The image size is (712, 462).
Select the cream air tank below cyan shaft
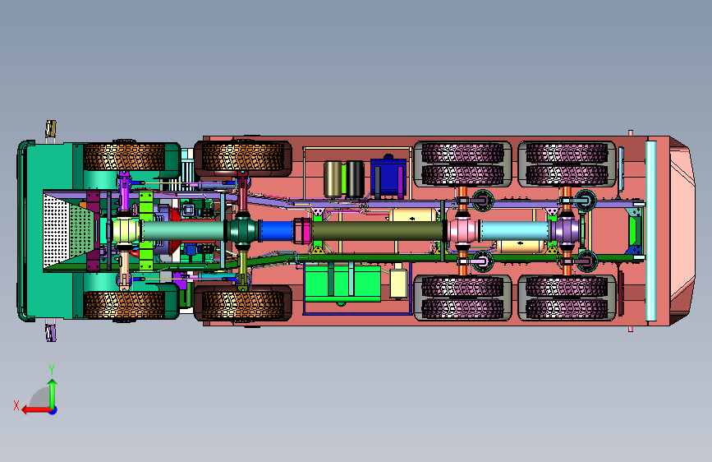(x=521, y=247)
